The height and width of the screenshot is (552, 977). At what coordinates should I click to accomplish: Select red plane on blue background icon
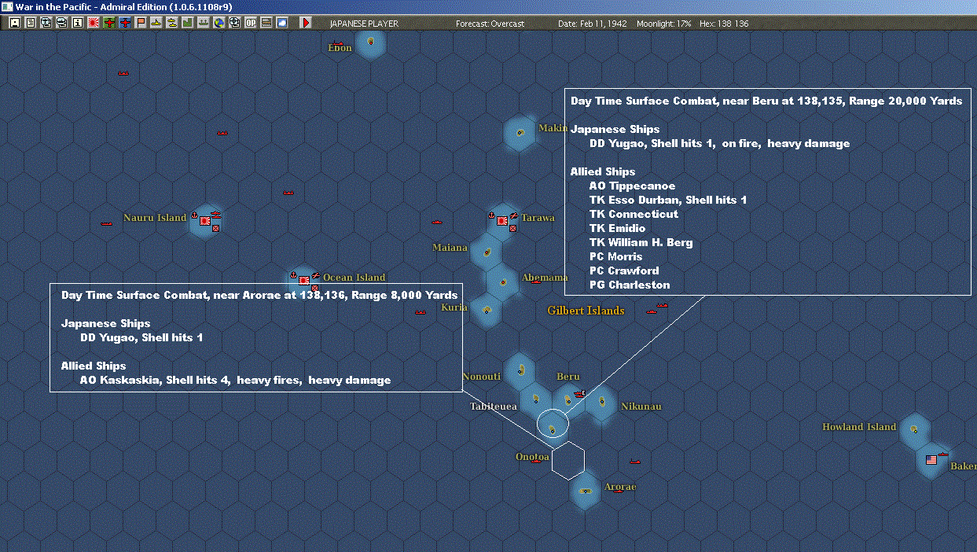click(124, 23)
